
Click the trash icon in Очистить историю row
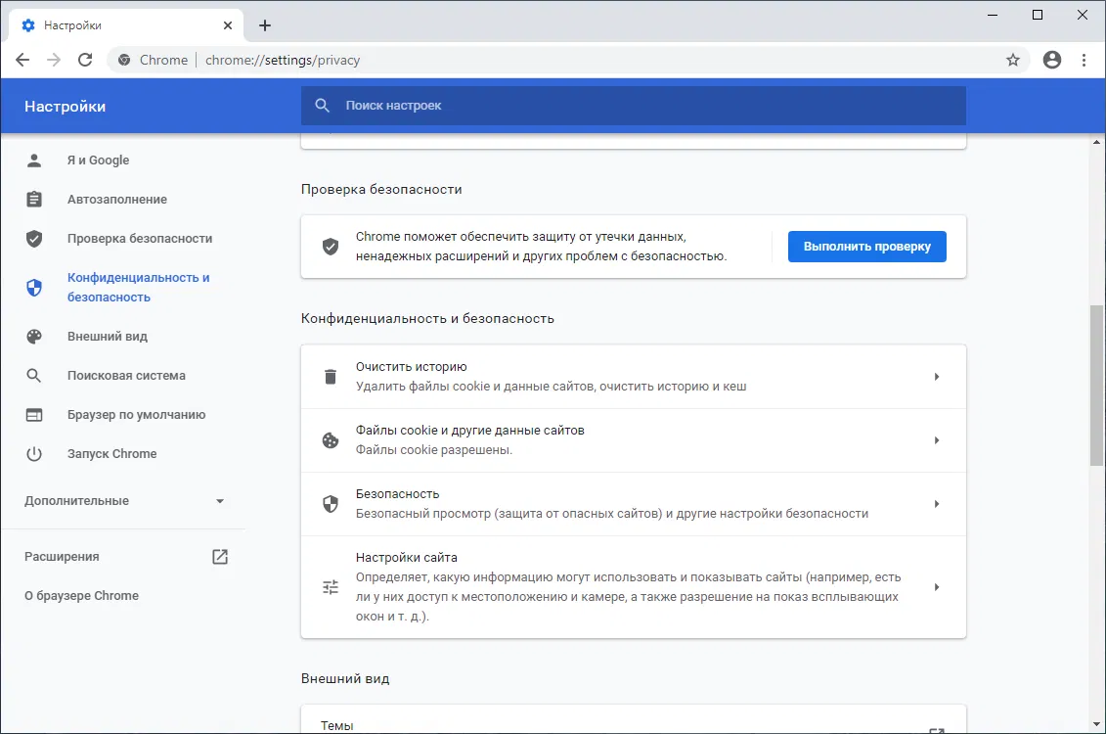pyautogui.click(x=331, y=377)
